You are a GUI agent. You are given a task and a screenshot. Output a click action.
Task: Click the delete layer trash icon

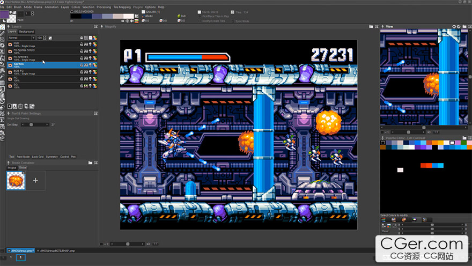pyautogui.click(x=20, y=106)
